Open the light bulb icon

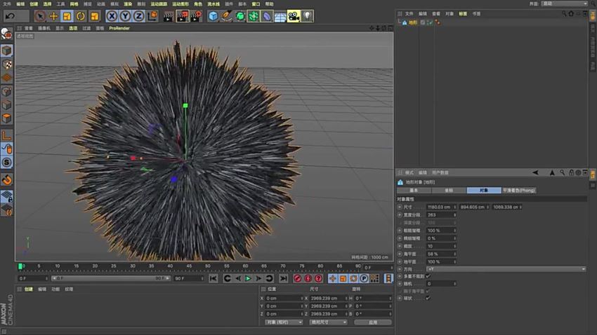coord(307,16)
